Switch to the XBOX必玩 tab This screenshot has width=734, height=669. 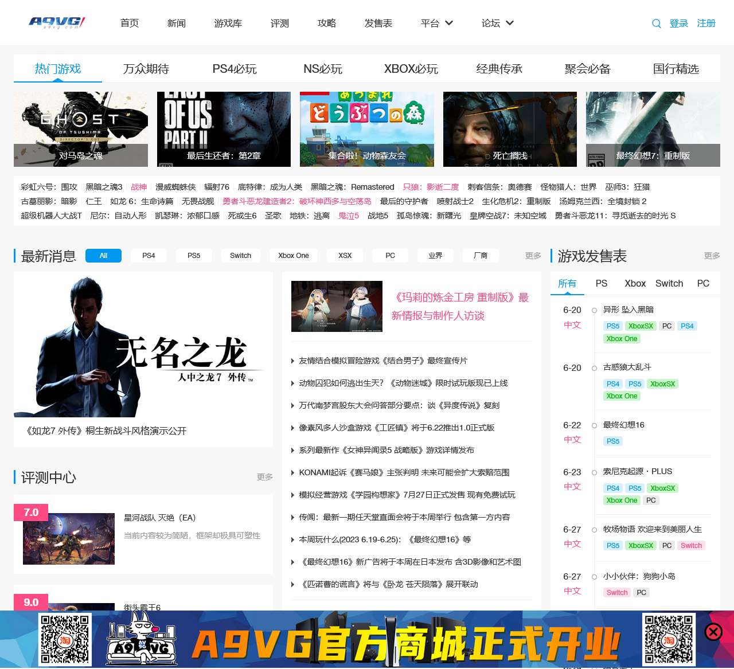pyautogui.click(x=411, y=69)
